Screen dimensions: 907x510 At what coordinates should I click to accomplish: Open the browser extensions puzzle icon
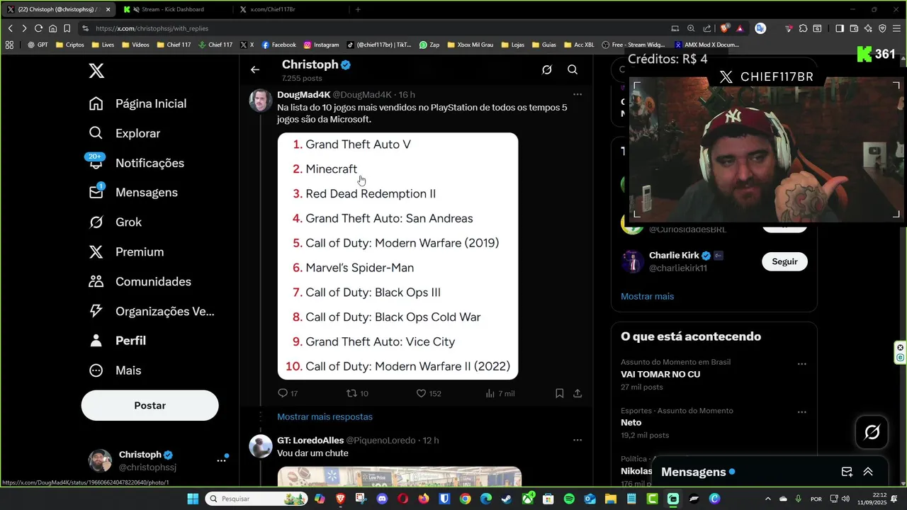coord(803,28)
